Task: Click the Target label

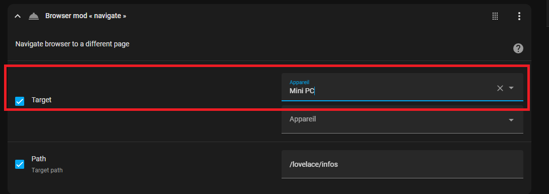Action: pyautogui.click(x=41, y=100)
